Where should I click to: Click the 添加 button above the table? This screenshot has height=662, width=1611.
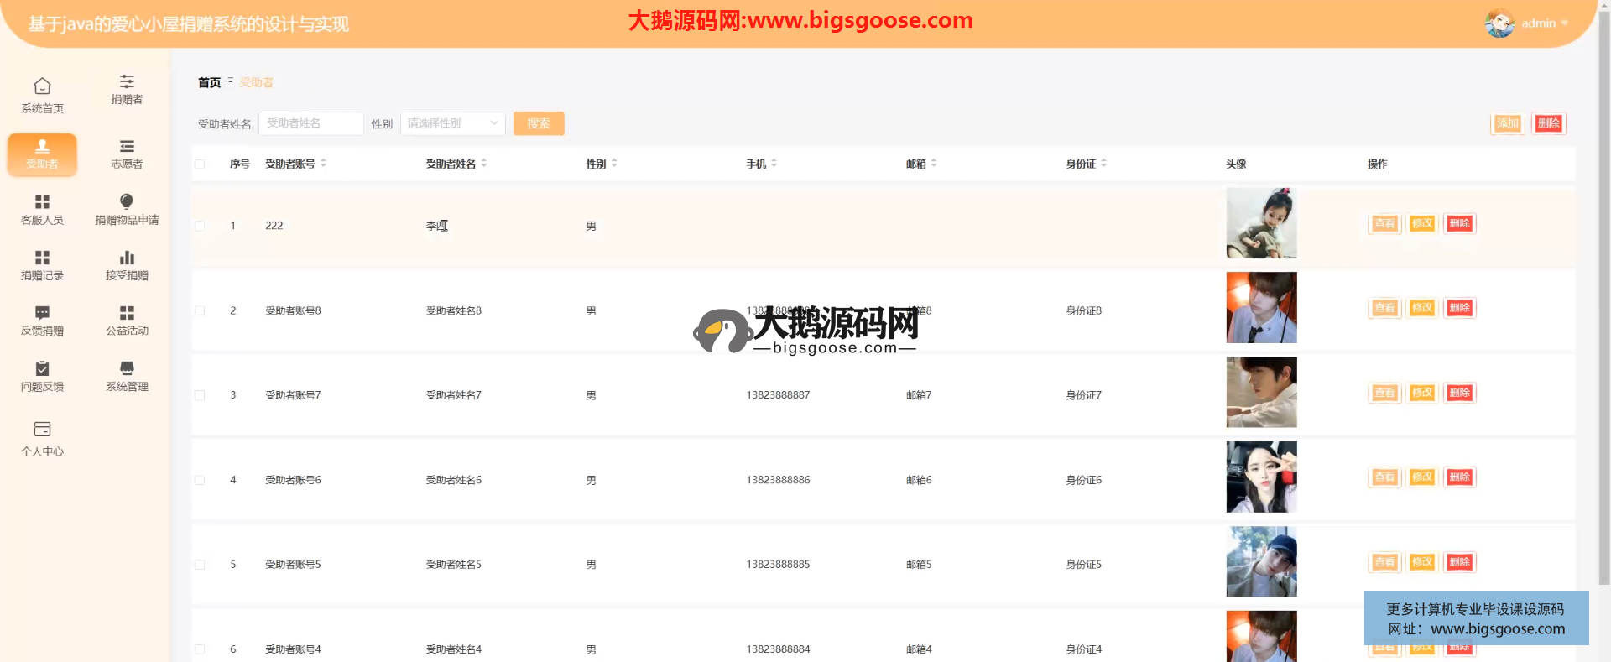tap(1507, 123)
